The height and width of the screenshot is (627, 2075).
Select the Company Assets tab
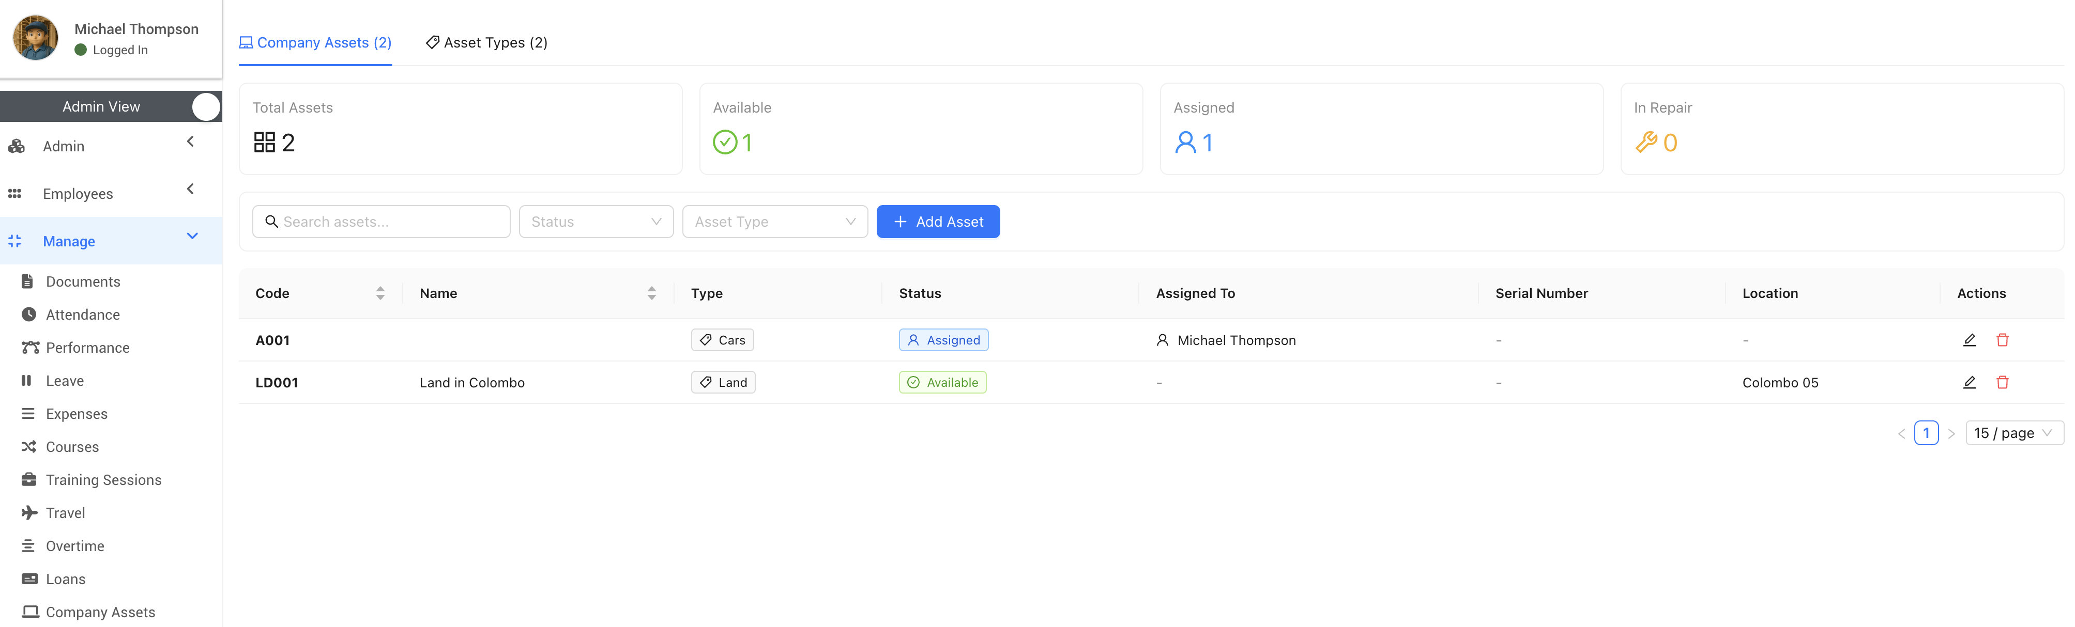pyautogui.click(x=315, y=43)
